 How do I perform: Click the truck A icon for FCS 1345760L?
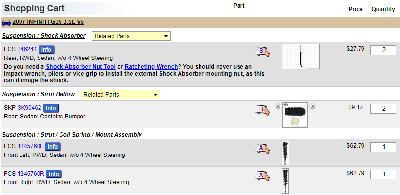pyautogui.click(x=262, y=148)
